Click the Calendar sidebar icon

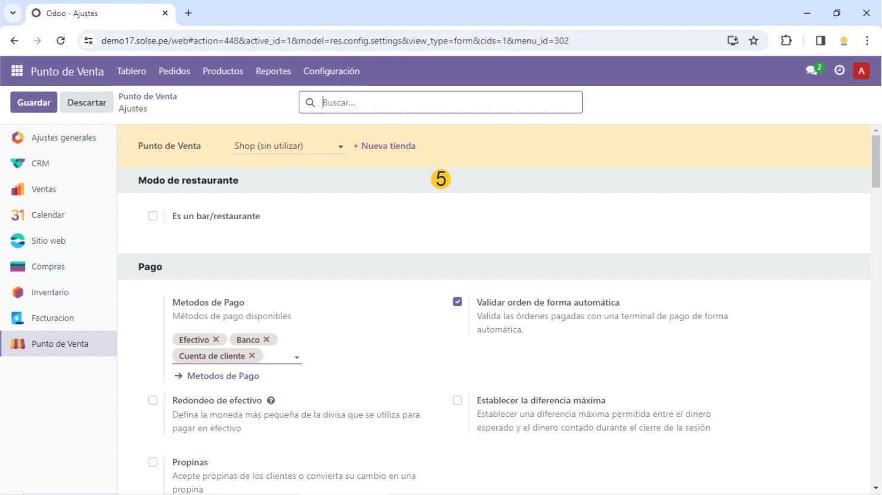(x=18, y=215)
